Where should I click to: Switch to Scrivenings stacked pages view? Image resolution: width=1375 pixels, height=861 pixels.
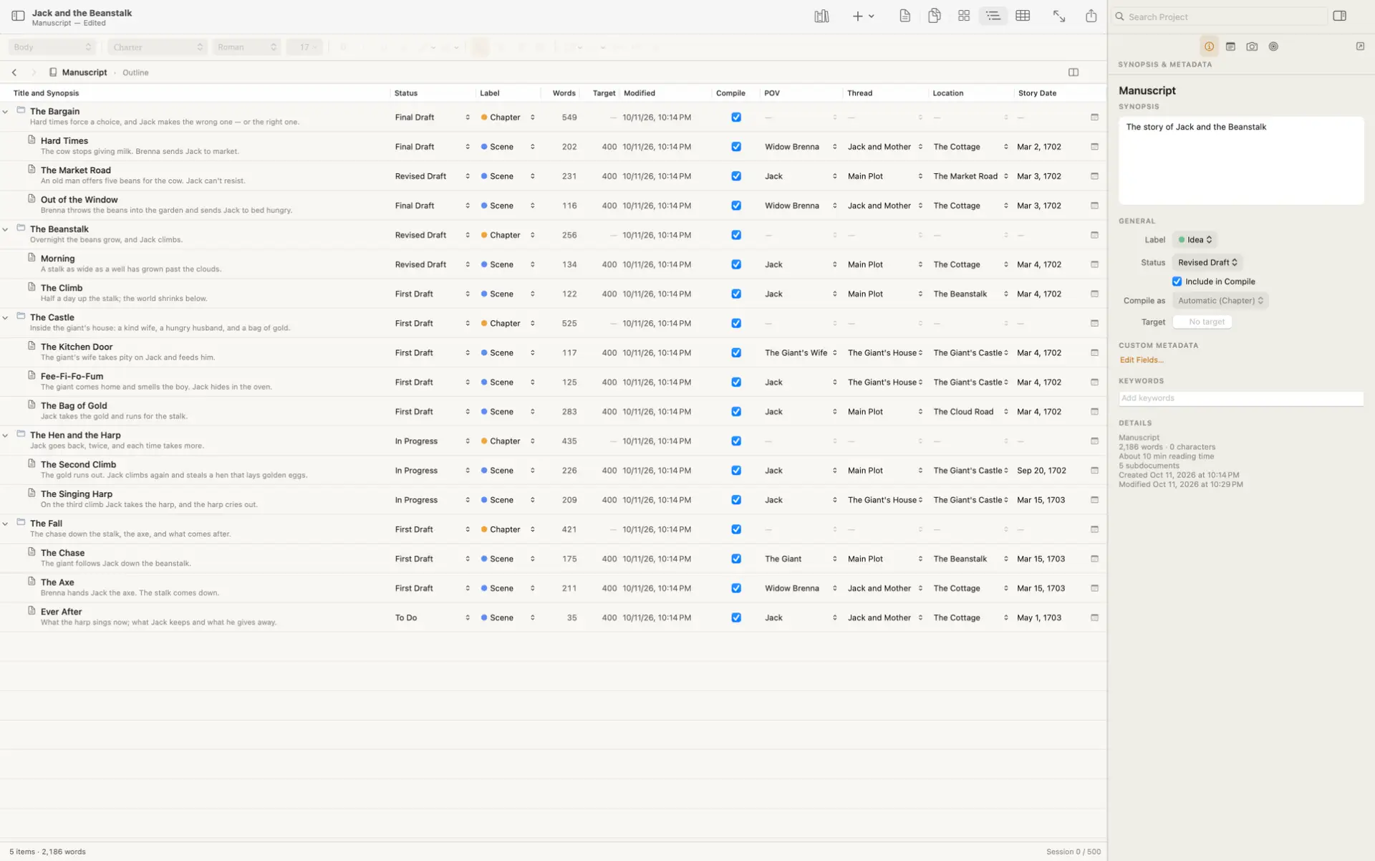pyautogui.click(x=934, y=16)
